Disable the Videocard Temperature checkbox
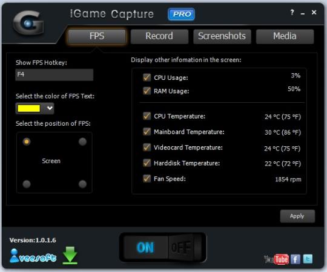The height and width of the screenshot is (272, 327). [x=147, y=147]
